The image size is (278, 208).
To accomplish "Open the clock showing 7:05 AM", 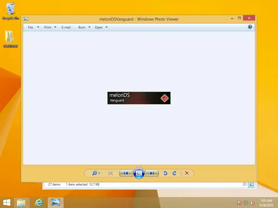I will (x=266, y=203).
